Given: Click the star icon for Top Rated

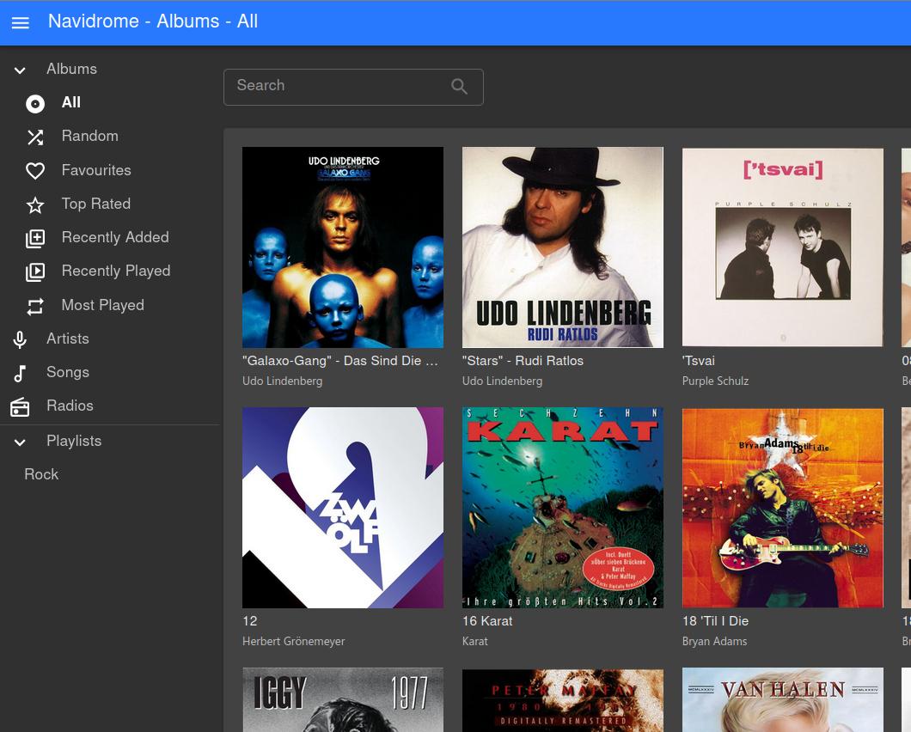Looking at the screenshot, I should (35, 204).
